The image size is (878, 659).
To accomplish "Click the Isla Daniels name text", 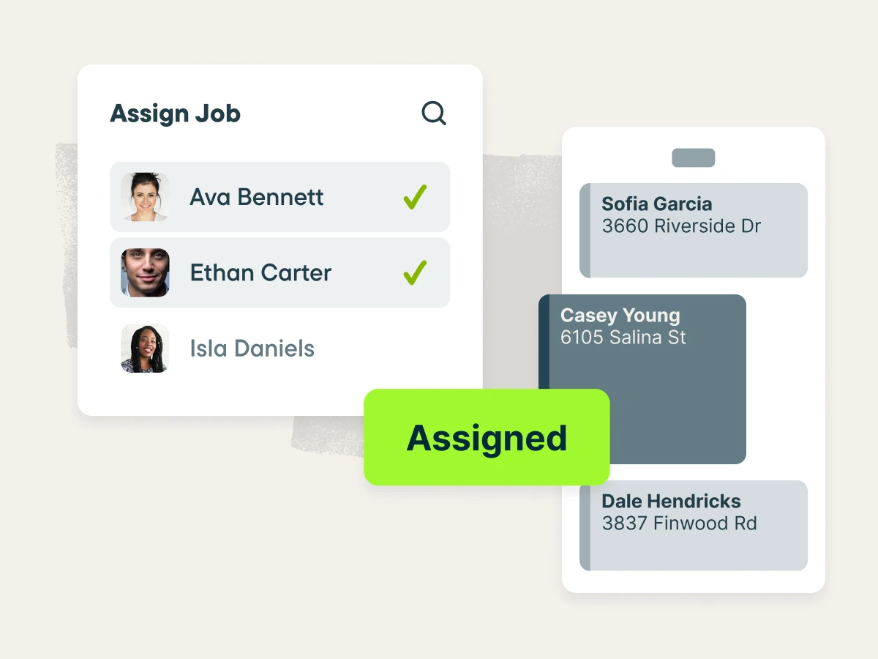I will pyautogui.click(x=252, y=349).
